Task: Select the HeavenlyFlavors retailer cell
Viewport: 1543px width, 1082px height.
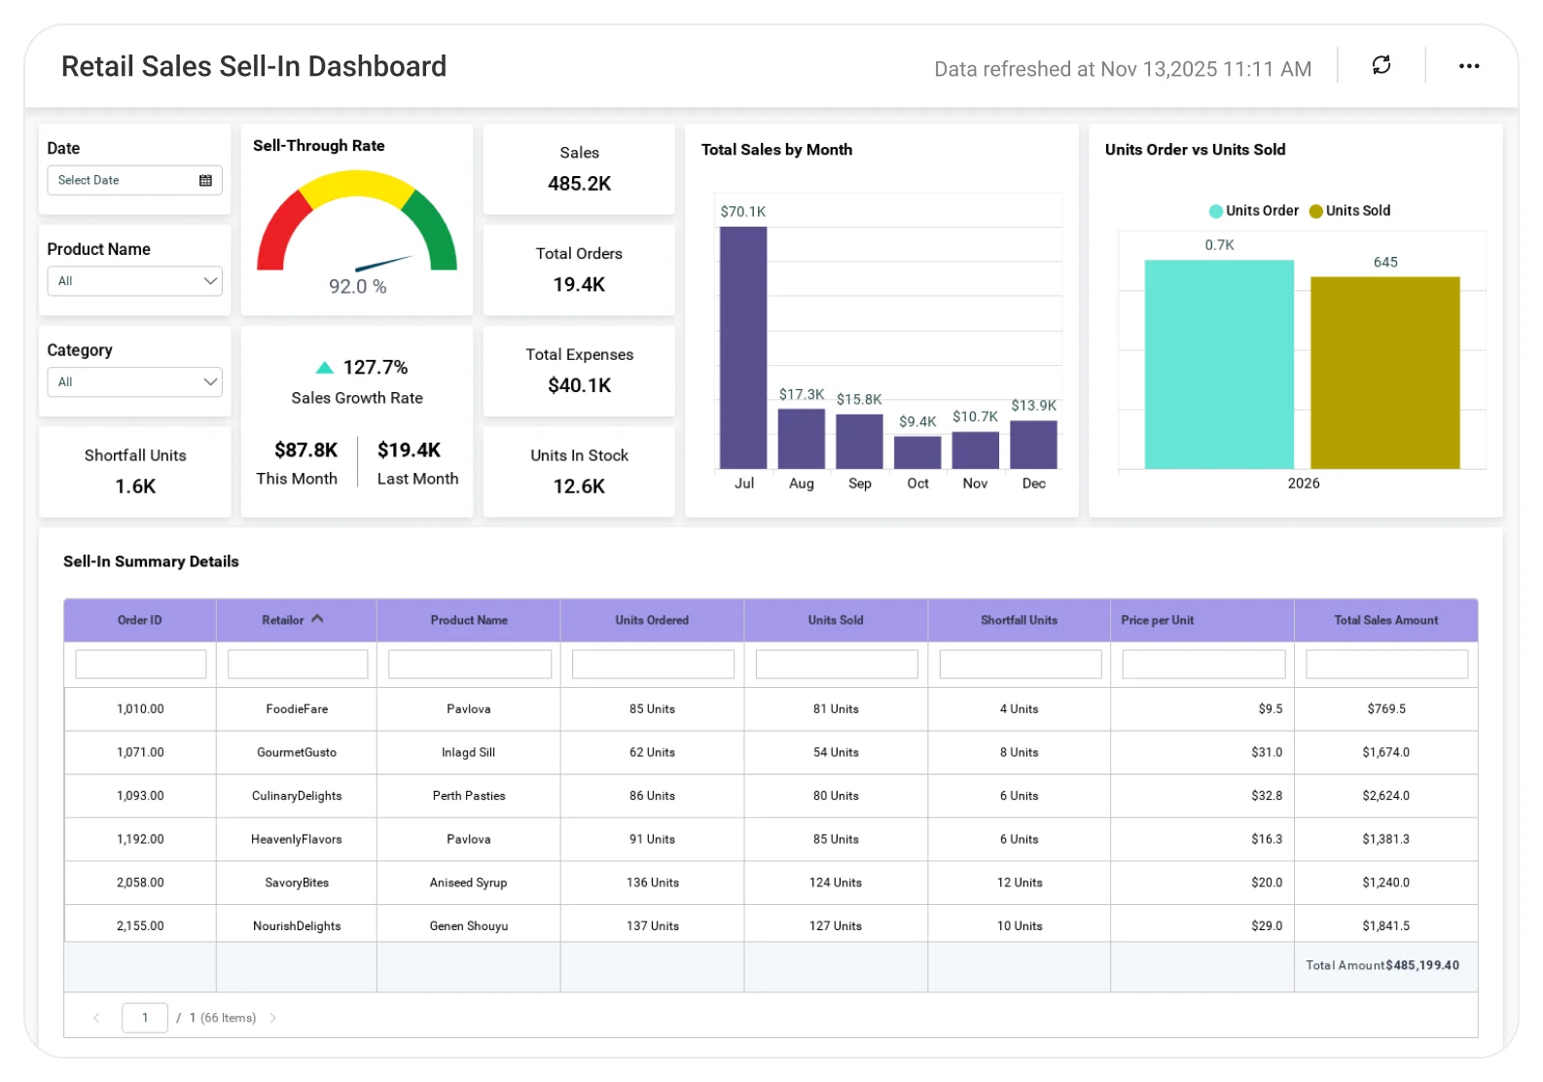Action: coord(297,840)
